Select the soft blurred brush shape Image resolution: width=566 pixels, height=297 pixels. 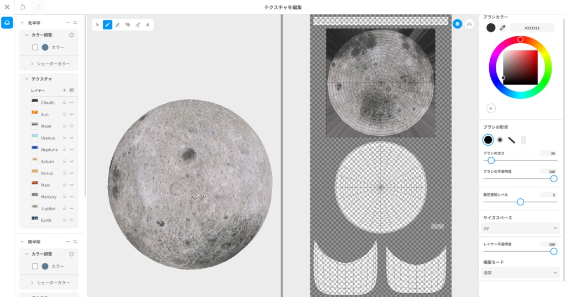(x=500, y=140)
